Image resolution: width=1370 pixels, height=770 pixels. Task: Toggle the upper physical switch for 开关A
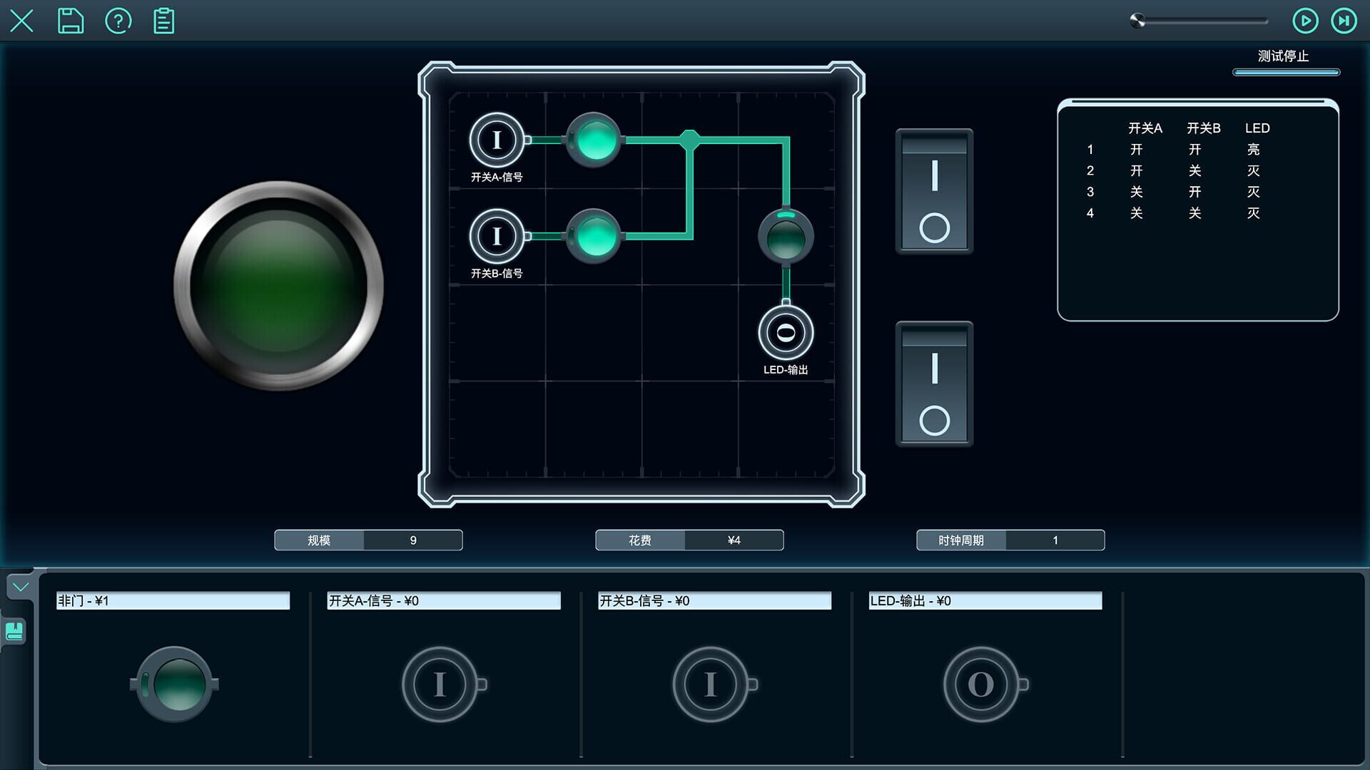point(934,190)
